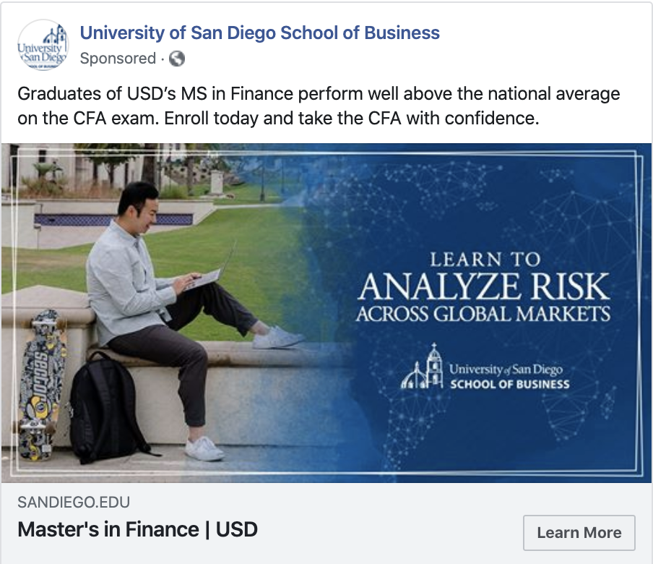Click the SANDIEGO.EDU domain text
The width and height of the screenshot is (653, 564).
pyautogui.click(x=74, y=502)
